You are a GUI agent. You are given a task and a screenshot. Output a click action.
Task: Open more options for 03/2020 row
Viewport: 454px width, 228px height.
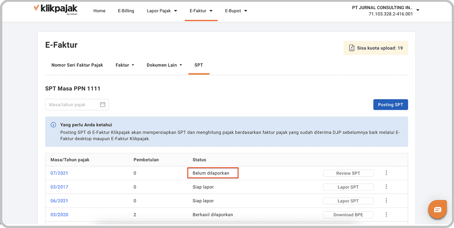click(386, 214)
